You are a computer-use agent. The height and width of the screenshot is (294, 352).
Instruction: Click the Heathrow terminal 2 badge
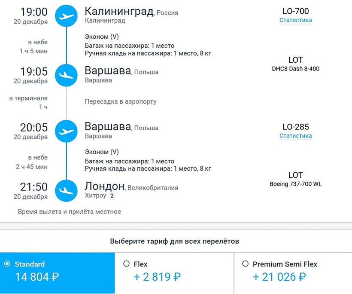112,196
